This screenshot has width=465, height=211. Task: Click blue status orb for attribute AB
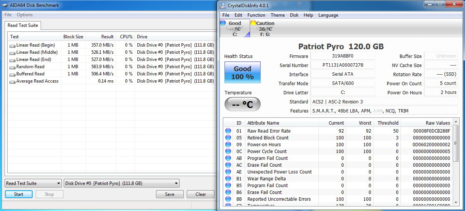228,158
